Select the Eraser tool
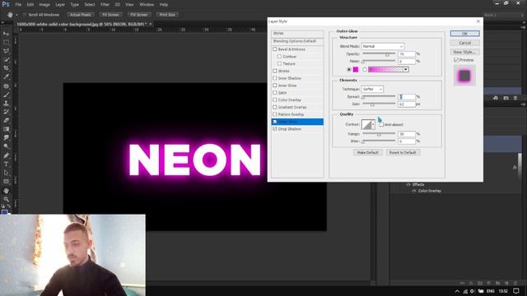527x296 pixels. point(6,121)
